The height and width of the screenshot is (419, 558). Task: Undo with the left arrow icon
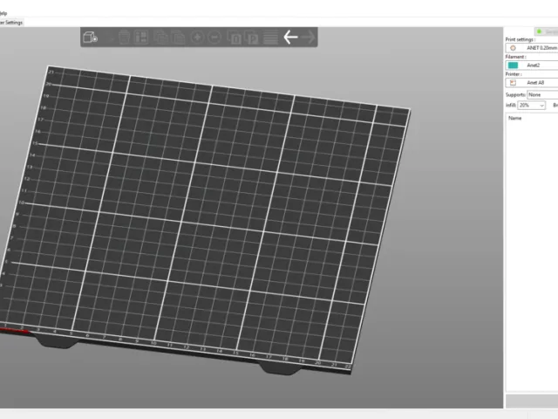point(290,37)
